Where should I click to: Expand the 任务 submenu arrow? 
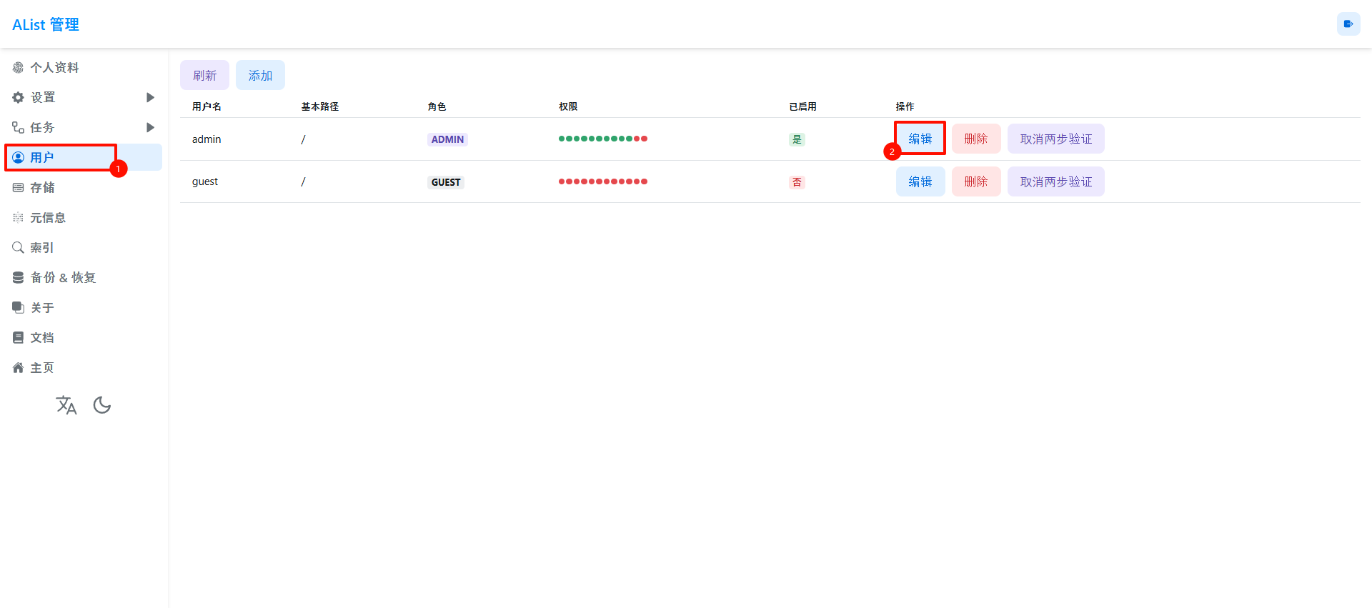coord(150,128)
